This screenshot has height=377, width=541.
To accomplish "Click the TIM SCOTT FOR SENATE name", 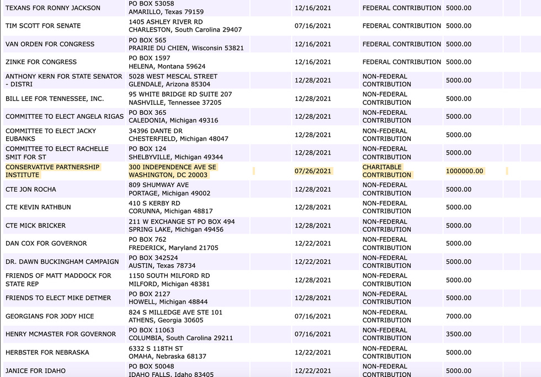I will 43,26.
